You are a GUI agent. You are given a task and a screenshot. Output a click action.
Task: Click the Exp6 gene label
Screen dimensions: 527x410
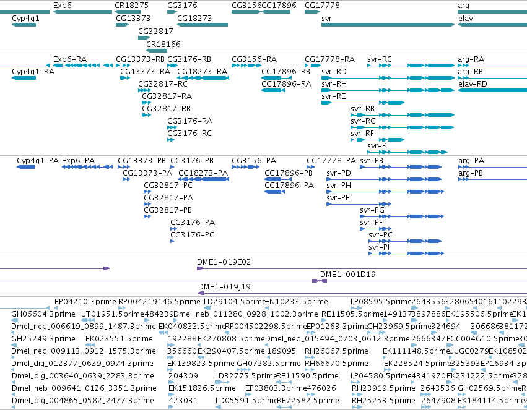point(62,6)
